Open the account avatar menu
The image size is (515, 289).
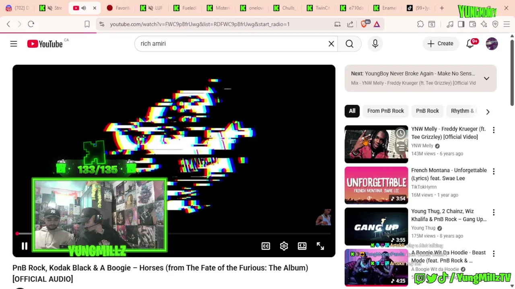pyautogui.click(x=492, y=44)
